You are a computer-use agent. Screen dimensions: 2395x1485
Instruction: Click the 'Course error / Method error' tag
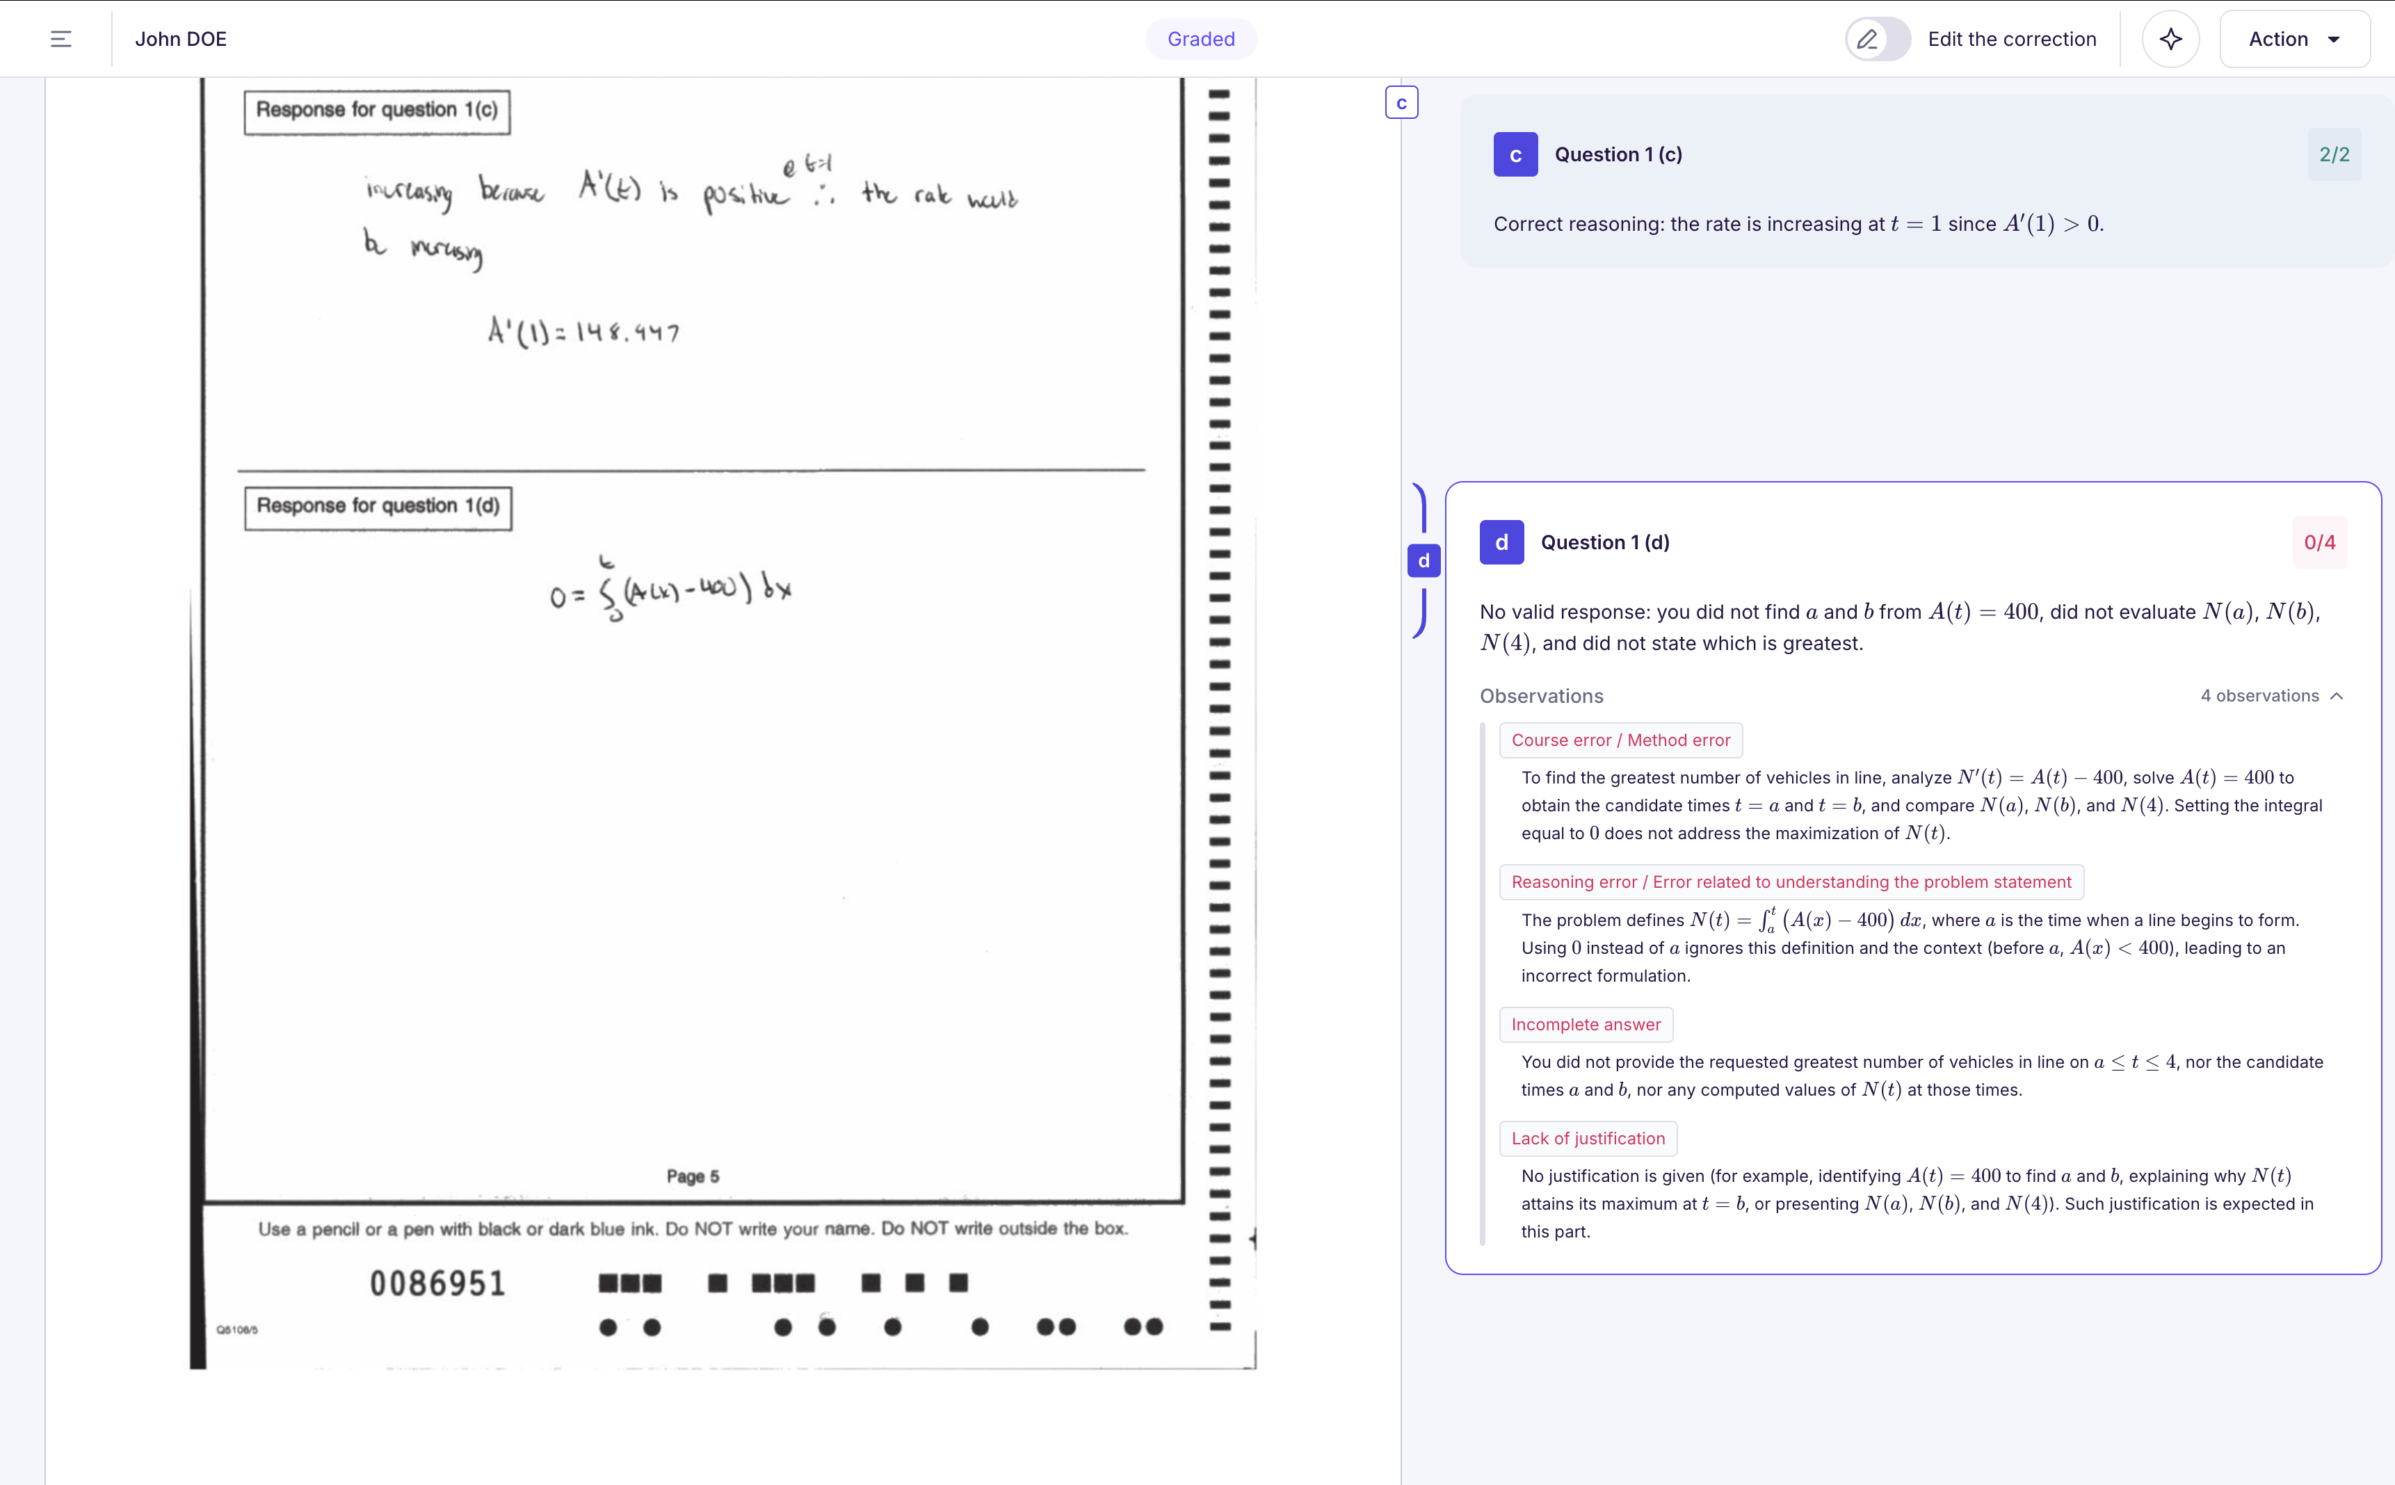pyautogui.click(x=1620, y=740)
